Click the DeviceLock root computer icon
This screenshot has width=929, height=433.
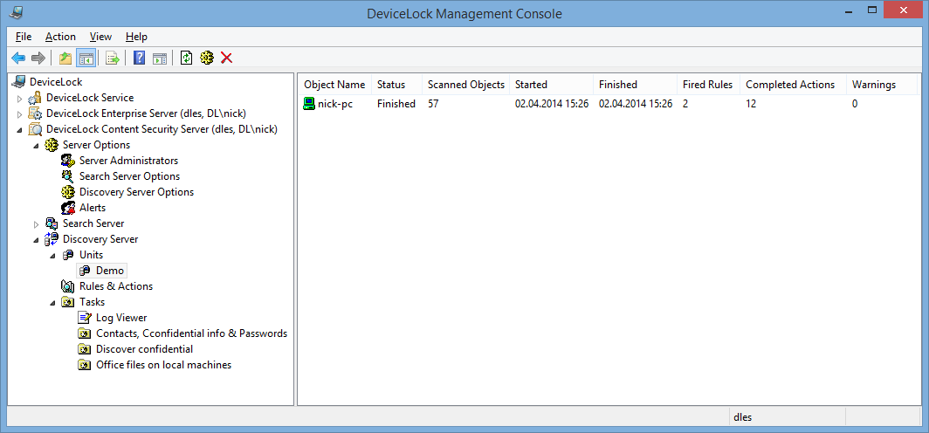click(x=19, y=82)
